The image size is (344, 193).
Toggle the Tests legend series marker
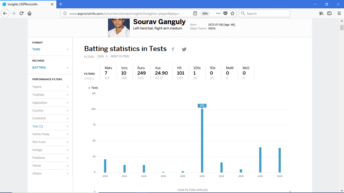click(89, 88)
